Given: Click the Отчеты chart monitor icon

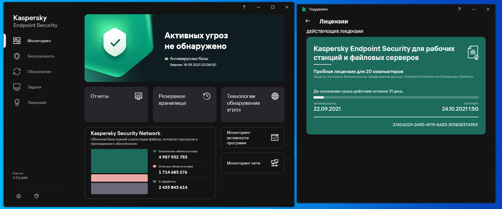Looking at the screenshot, I should click(139, 96).
